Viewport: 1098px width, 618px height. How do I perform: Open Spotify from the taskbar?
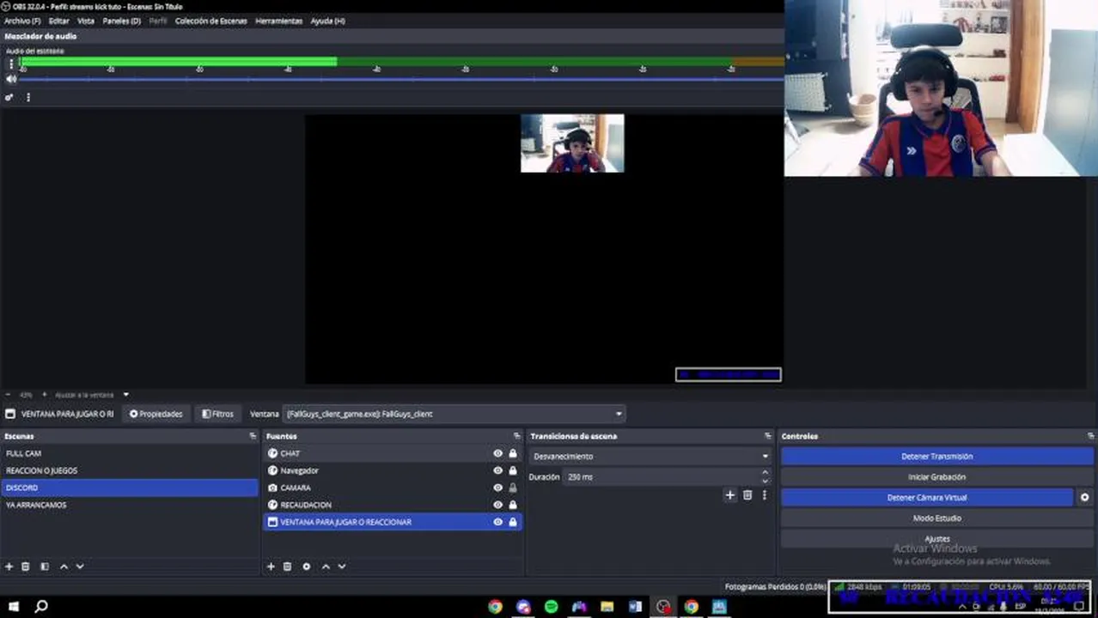pyautogui.click(x=551, y=607)
